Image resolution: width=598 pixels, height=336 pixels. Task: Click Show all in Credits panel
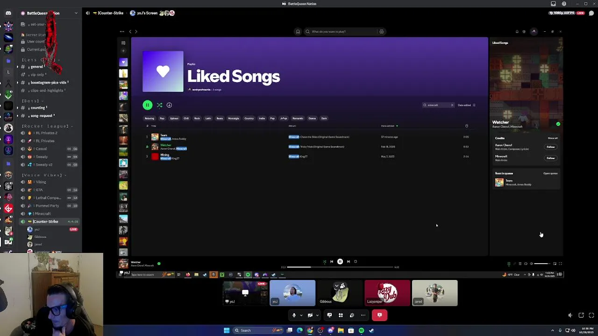pos(553,138)
